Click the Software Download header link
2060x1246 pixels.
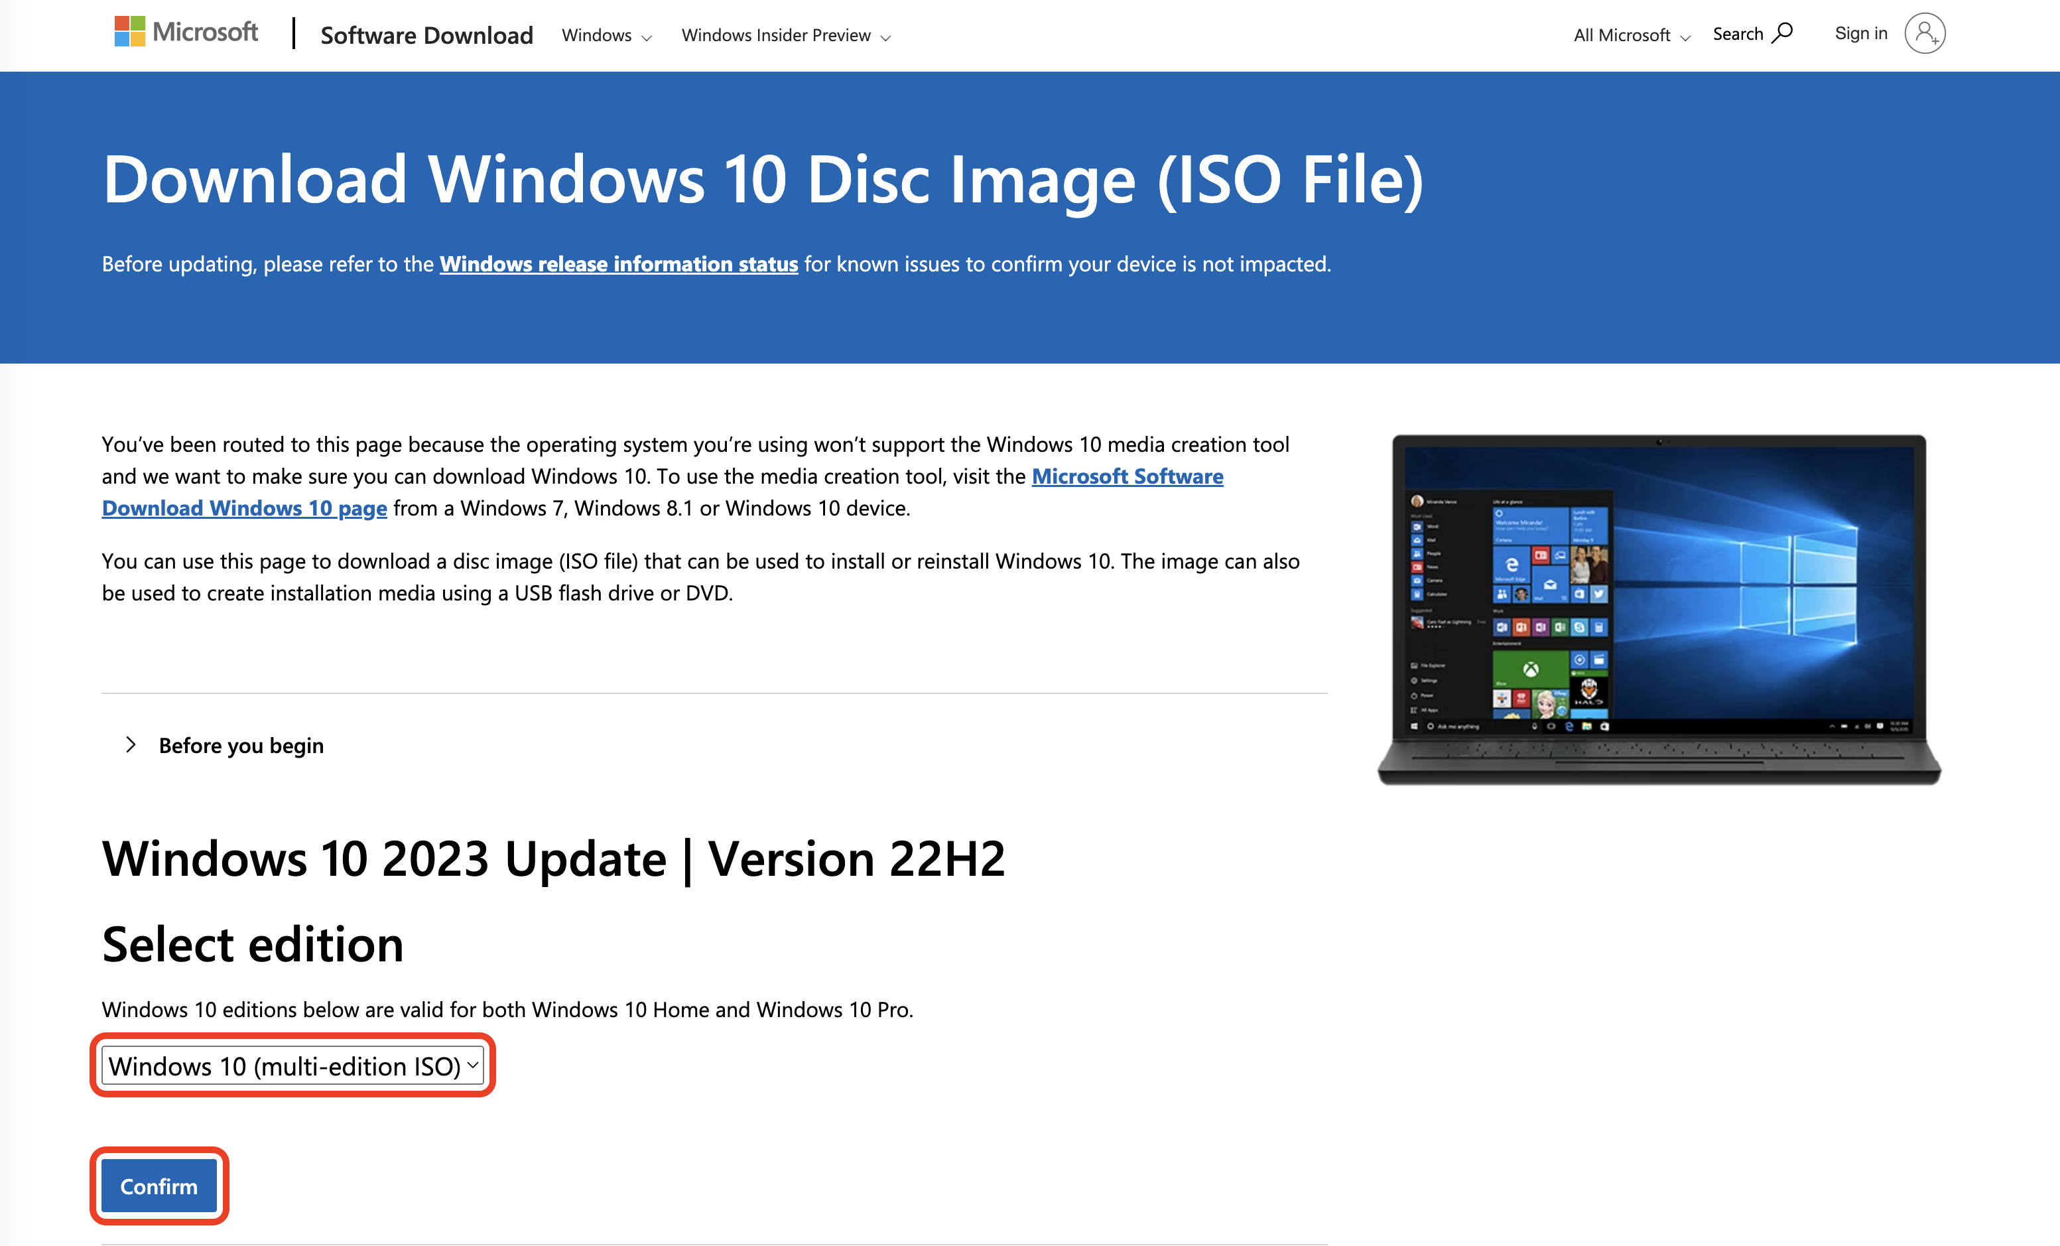[x=427, y=35]
